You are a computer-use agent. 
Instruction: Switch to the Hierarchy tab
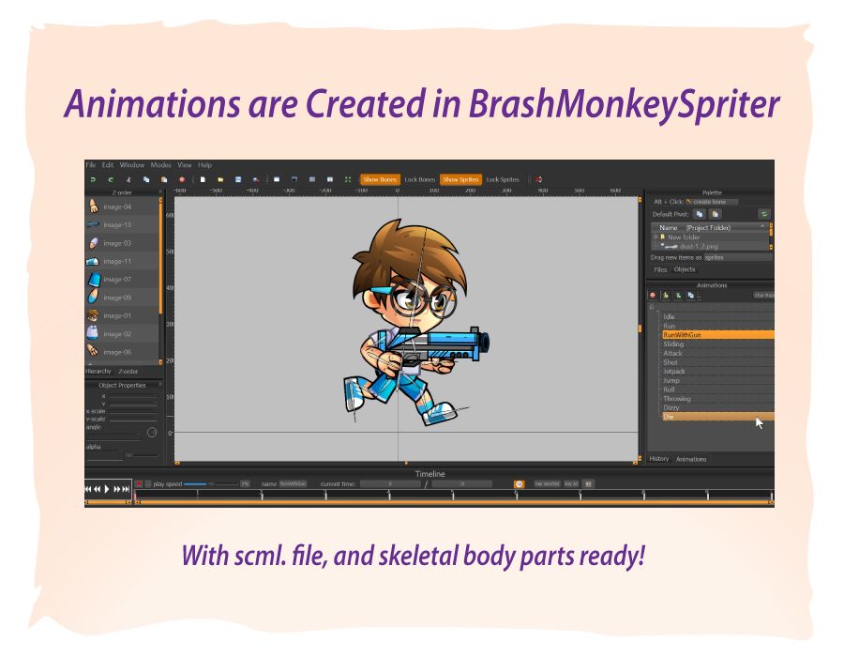98,371
